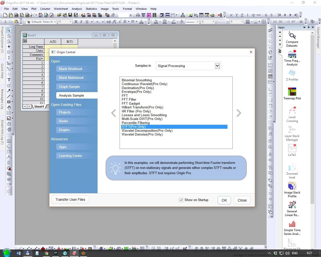321x257 pixels.
Task: Open the Tools menu
Action: pos(115,9)
